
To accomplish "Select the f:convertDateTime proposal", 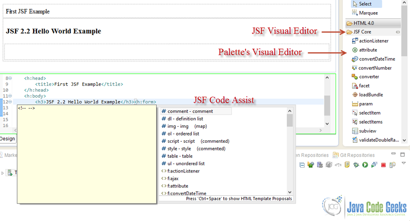I will click(x=183, y=193).
